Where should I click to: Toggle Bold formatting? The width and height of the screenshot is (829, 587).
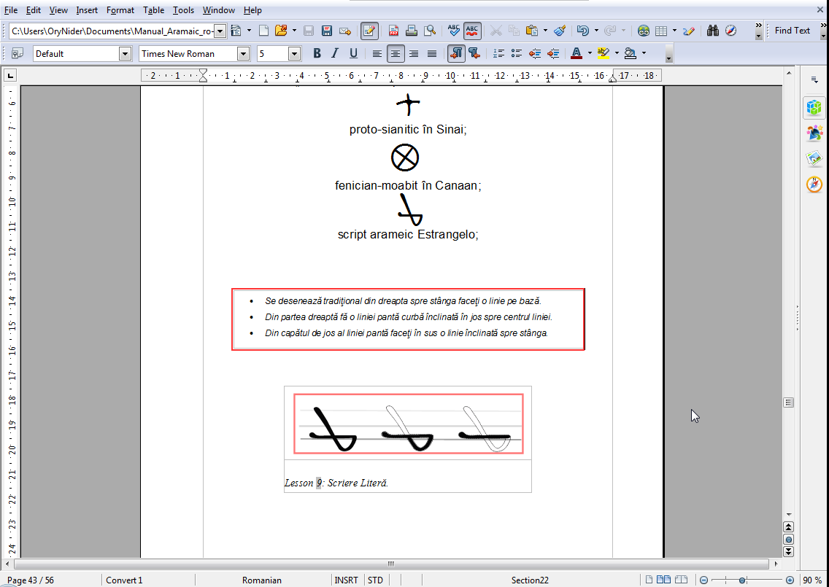click(317, 53)
